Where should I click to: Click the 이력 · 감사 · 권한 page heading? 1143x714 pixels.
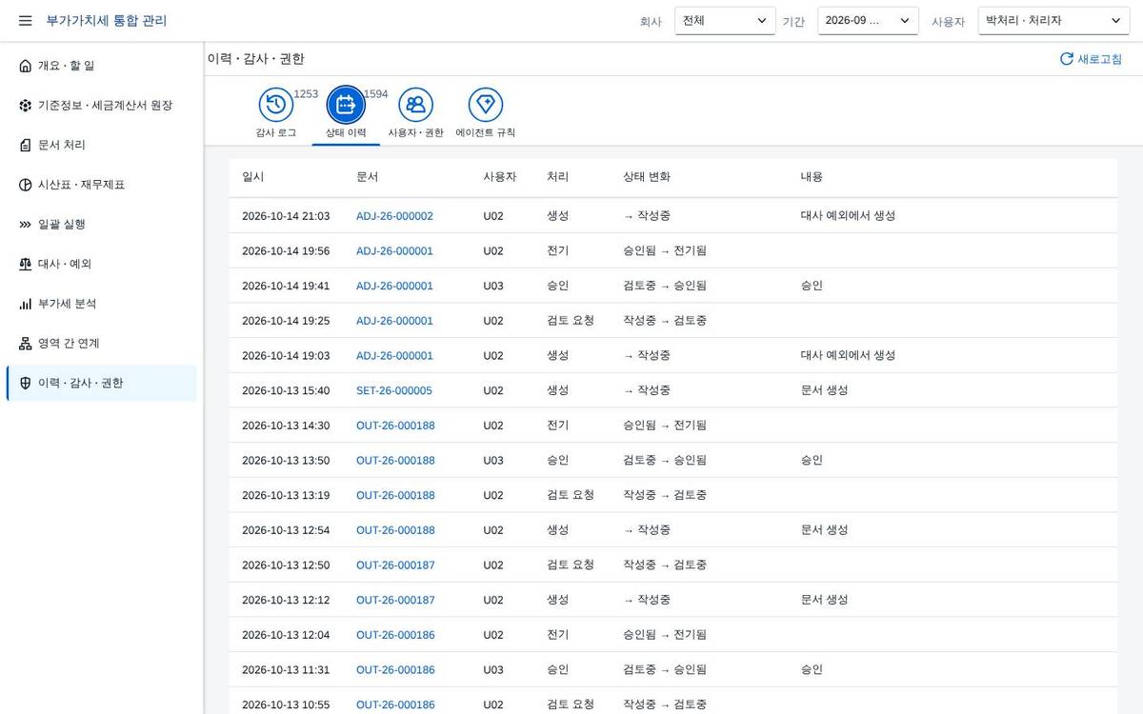pos(255,59)
